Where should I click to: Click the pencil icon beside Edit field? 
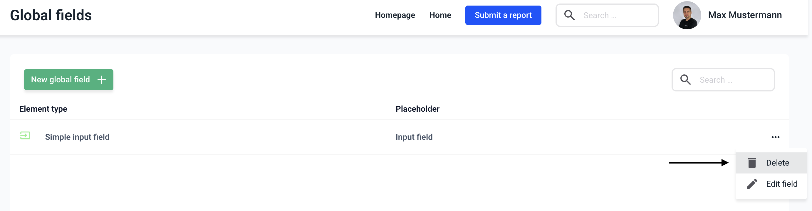coord(752,184)
